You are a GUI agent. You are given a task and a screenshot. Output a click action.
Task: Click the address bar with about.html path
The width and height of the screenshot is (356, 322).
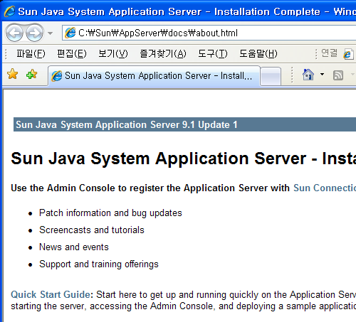pyautogui.click(x=209, y=33)
